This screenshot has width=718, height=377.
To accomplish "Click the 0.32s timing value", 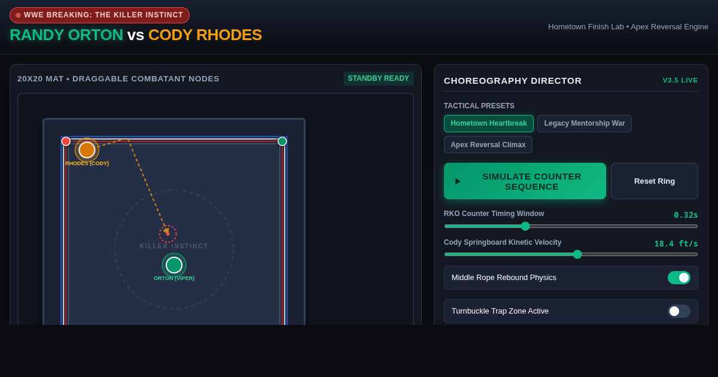I will click(686, 215).
